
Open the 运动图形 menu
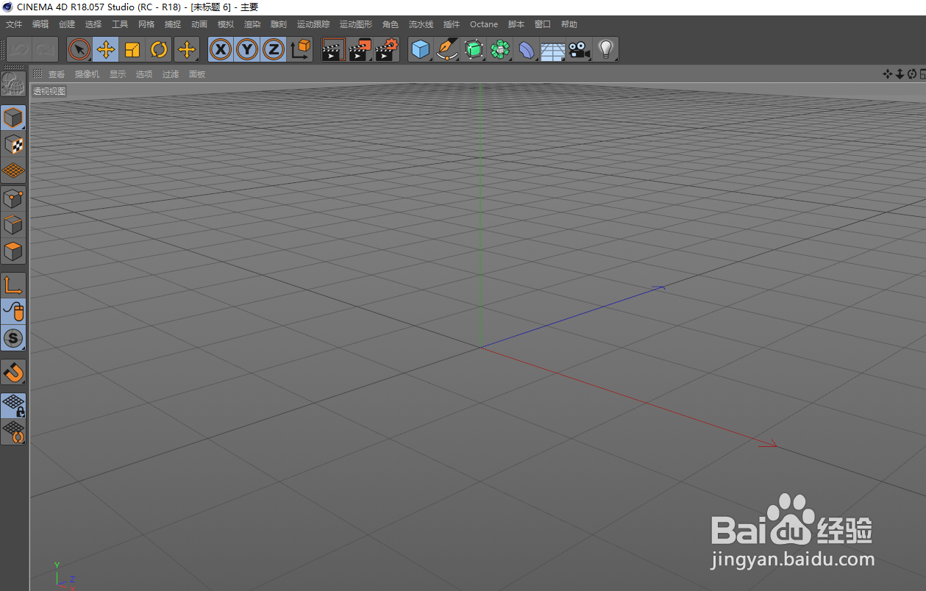356,24
